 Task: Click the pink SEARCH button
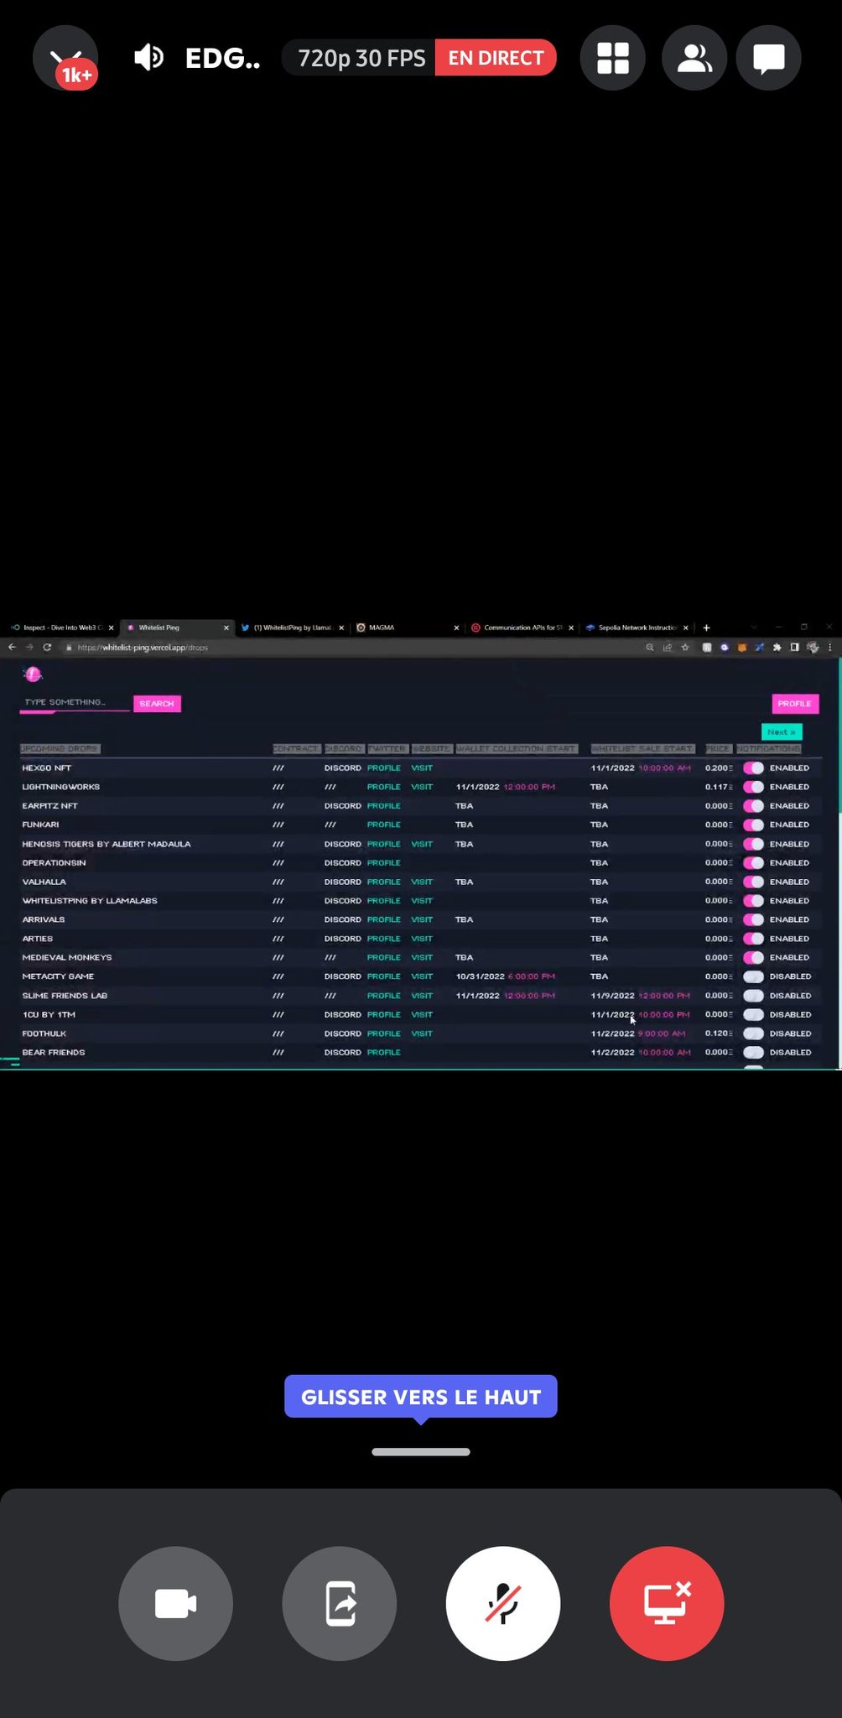click(157, 703)
